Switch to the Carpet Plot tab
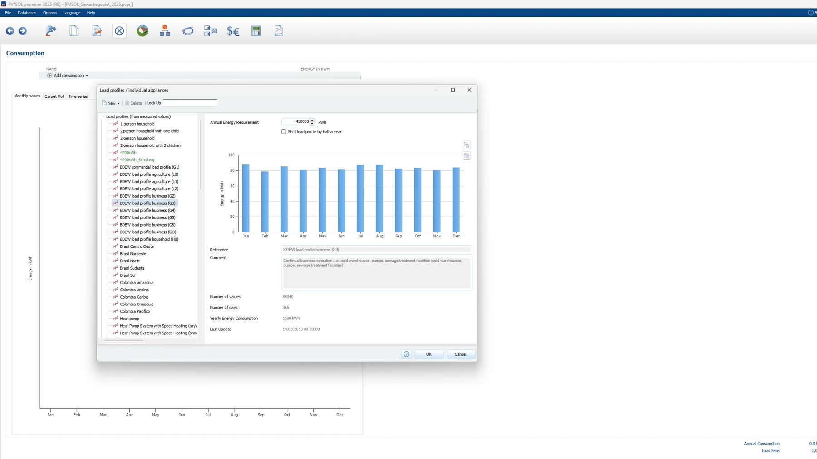 (54, 96)
